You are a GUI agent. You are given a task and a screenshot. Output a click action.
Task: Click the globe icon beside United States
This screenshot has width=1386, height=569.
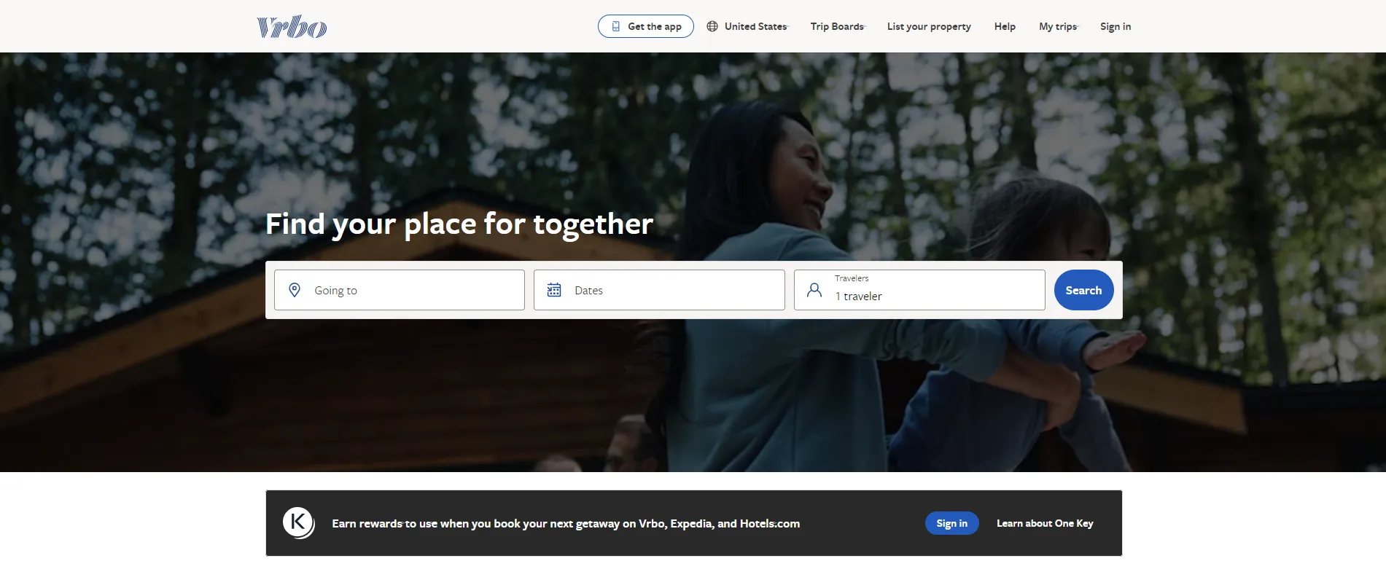pos(712,26)
